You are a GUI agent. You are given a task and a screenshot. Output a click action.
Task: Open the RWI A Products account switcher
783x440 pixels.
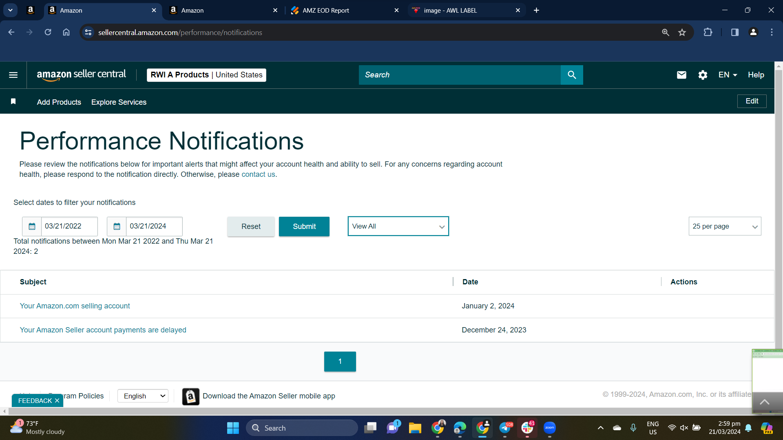[x=206, y=75]
